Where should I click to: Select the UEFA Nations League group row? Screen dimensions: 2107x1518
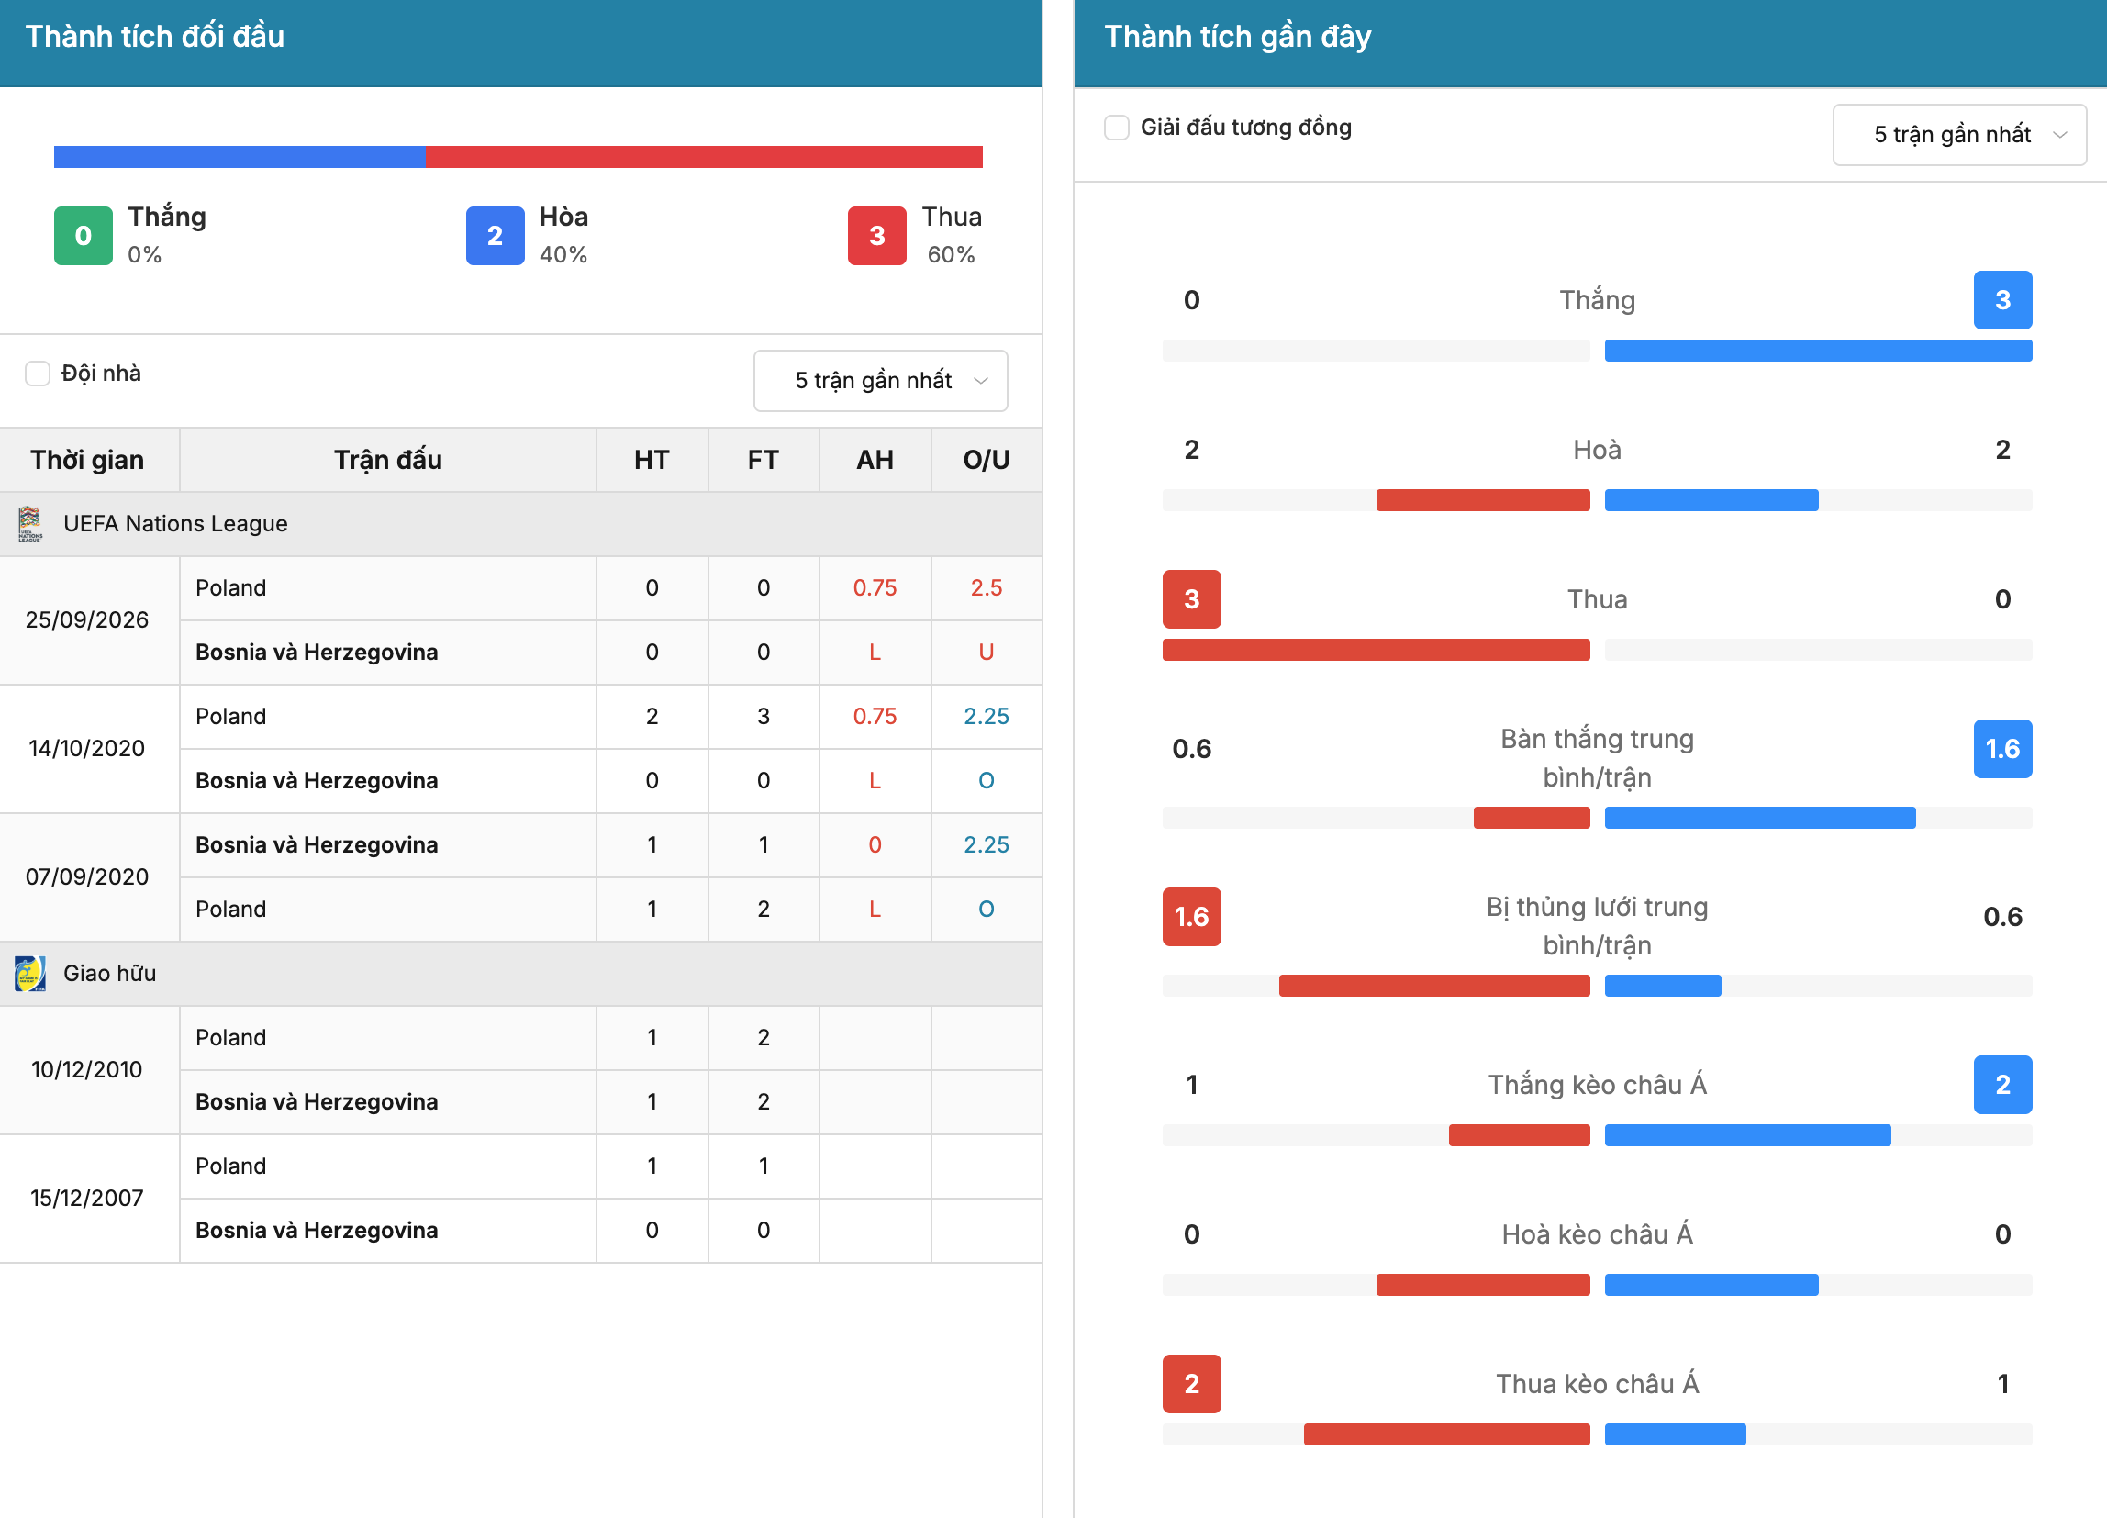[x=520, y=524]
